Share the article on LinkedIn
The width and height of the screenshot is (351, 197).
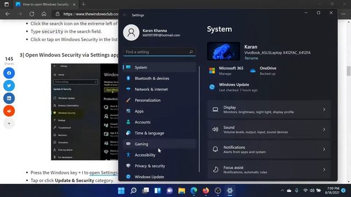[9, 99]
